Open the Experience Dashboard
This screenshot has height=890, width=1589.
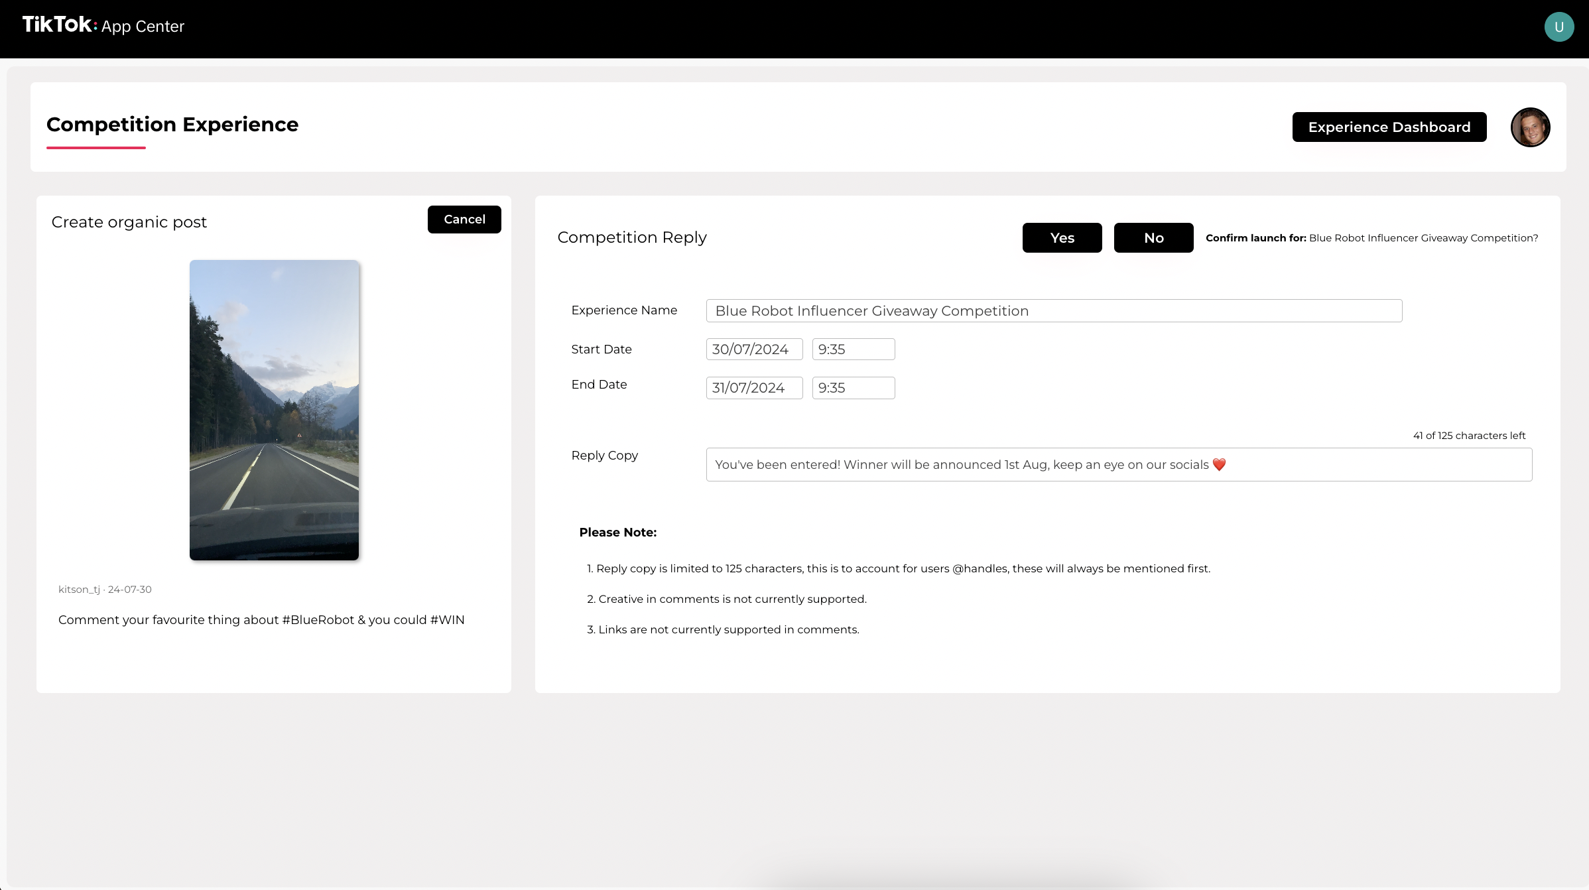click(x=1389, y=127)
